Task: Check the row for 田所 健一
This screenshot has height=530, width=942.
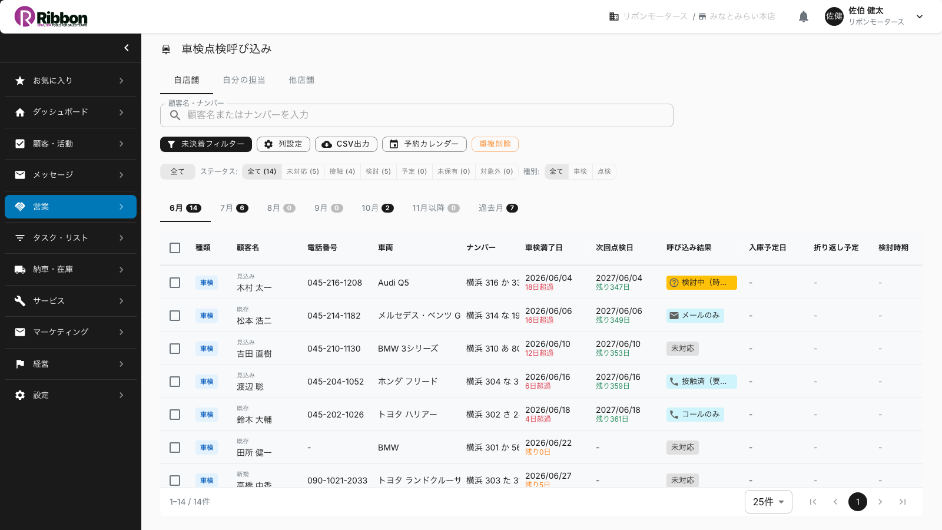Action: coord(175,448)
